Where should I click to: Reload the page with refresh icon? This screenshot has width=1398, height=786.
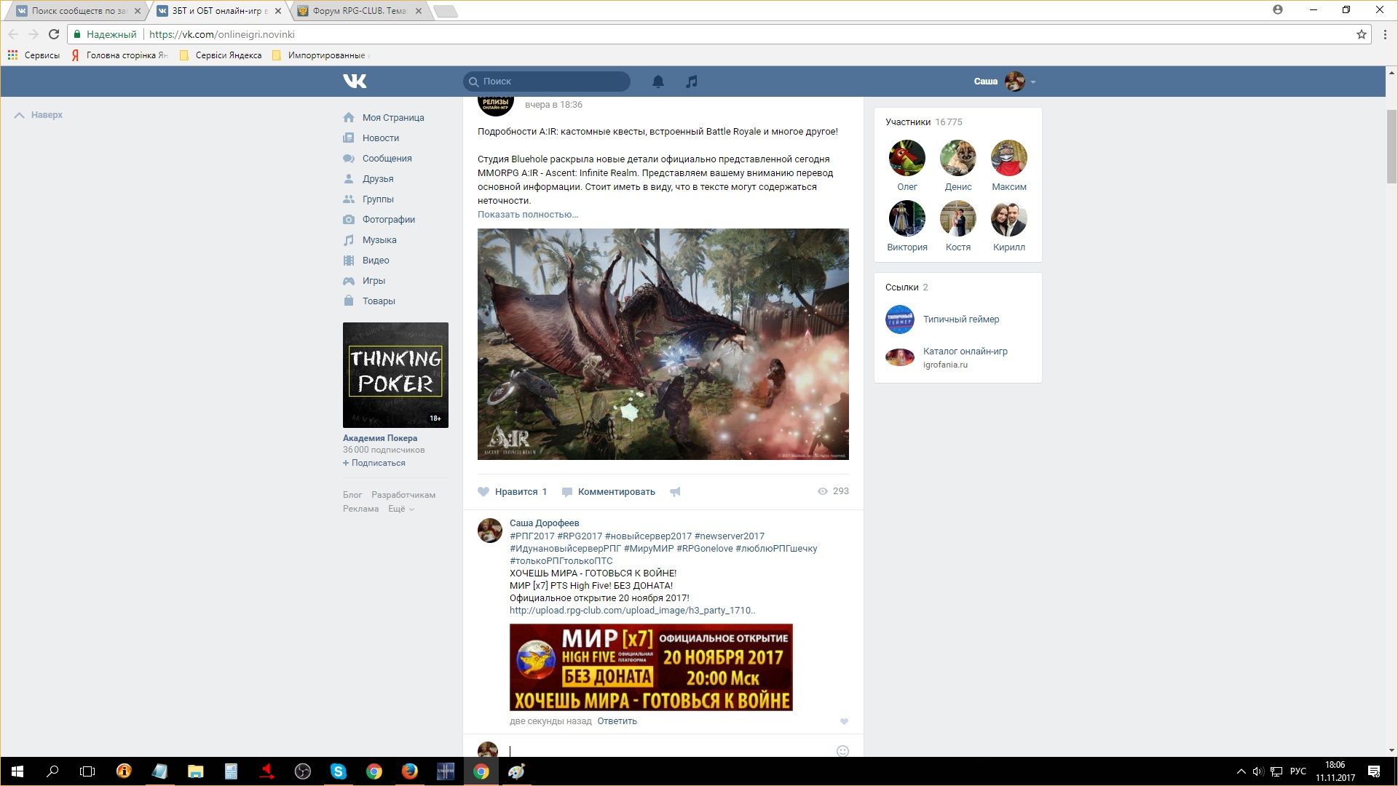pyautogui.click(x=53, y=34)
